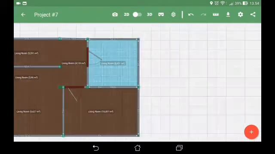Select the horizontal red door above large room
The height and width of the screenshot is (154, 275).
pos(75,87)
